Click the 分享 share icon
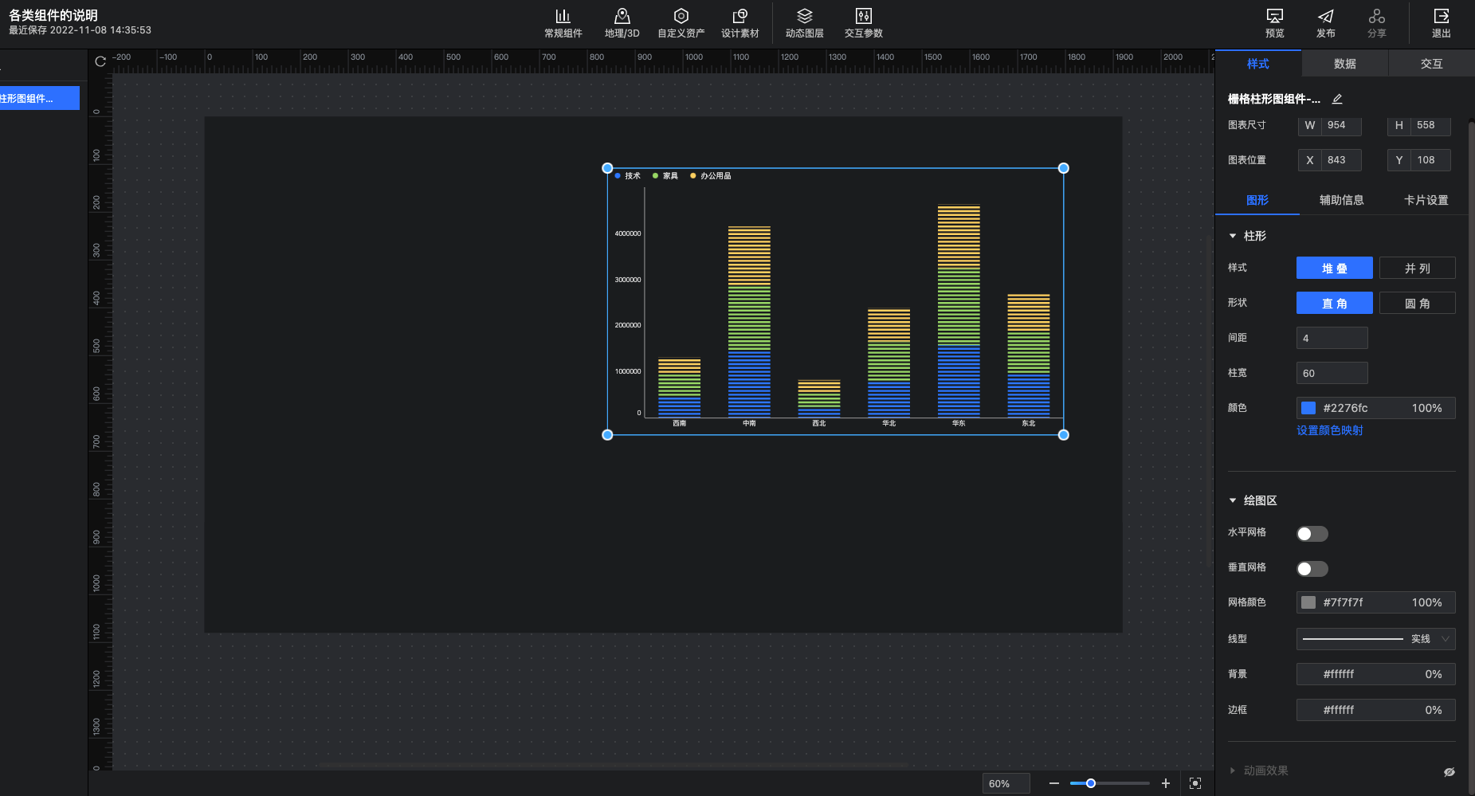1475x796 pixels. [x=1377, y=16]
